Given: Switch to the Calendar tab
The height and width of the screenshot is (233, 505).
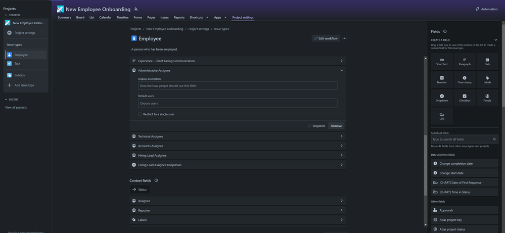Looking at the screenshot, I should coord(105,17).
